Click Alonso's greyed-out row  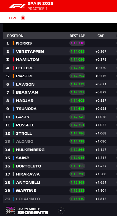[60, 141]
